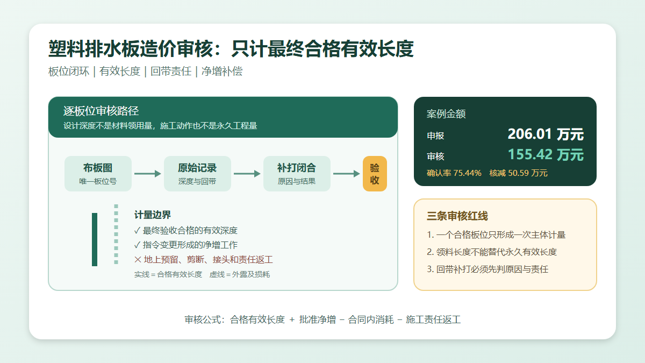Click the 补打闭合 step box
This screenshot has height=363, width=645.
point(297,174)
